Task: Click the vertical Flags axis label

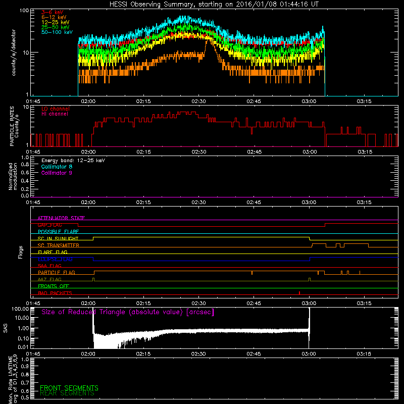Action: click(x=21, y=252)
